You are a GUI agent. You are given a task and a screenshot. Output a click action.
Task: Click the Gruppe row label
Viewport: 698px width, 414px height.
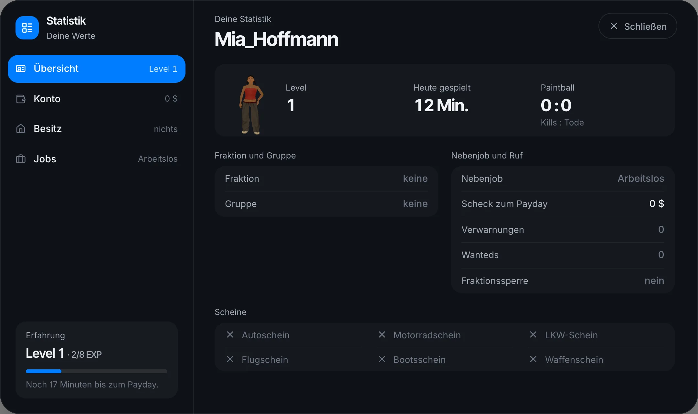pos(241,204)
